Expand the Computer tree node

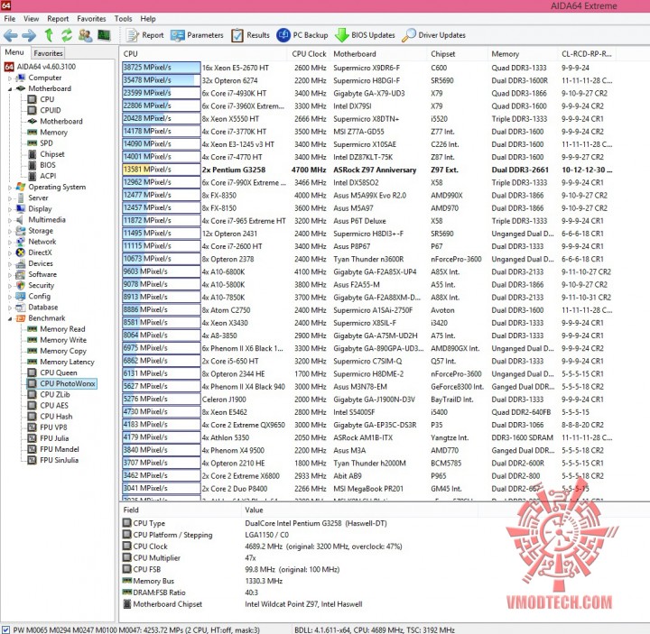point(10,78)
